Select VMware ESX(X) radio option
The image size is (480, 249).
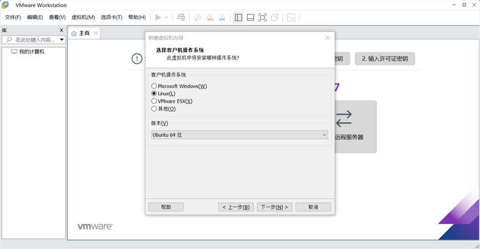[171, 101]
